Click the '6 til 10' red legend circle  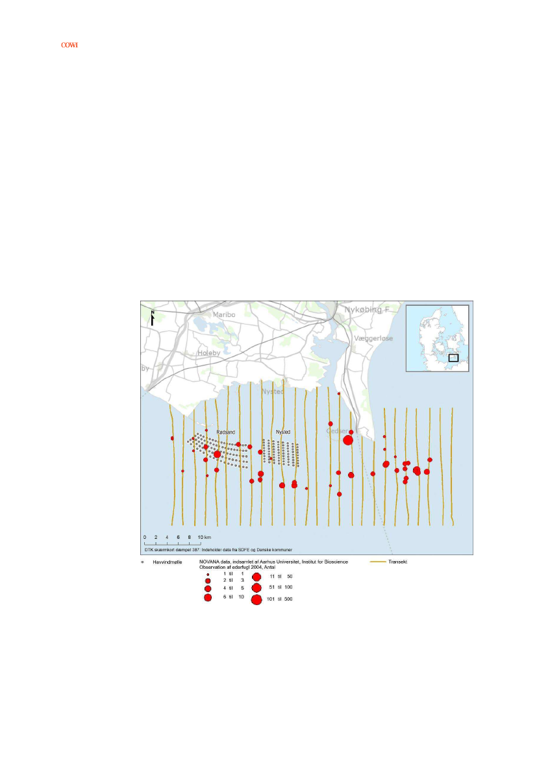click(208, 597)
